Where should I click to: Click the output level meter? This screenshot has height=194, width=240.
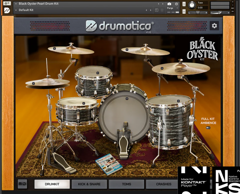(220, 5)
